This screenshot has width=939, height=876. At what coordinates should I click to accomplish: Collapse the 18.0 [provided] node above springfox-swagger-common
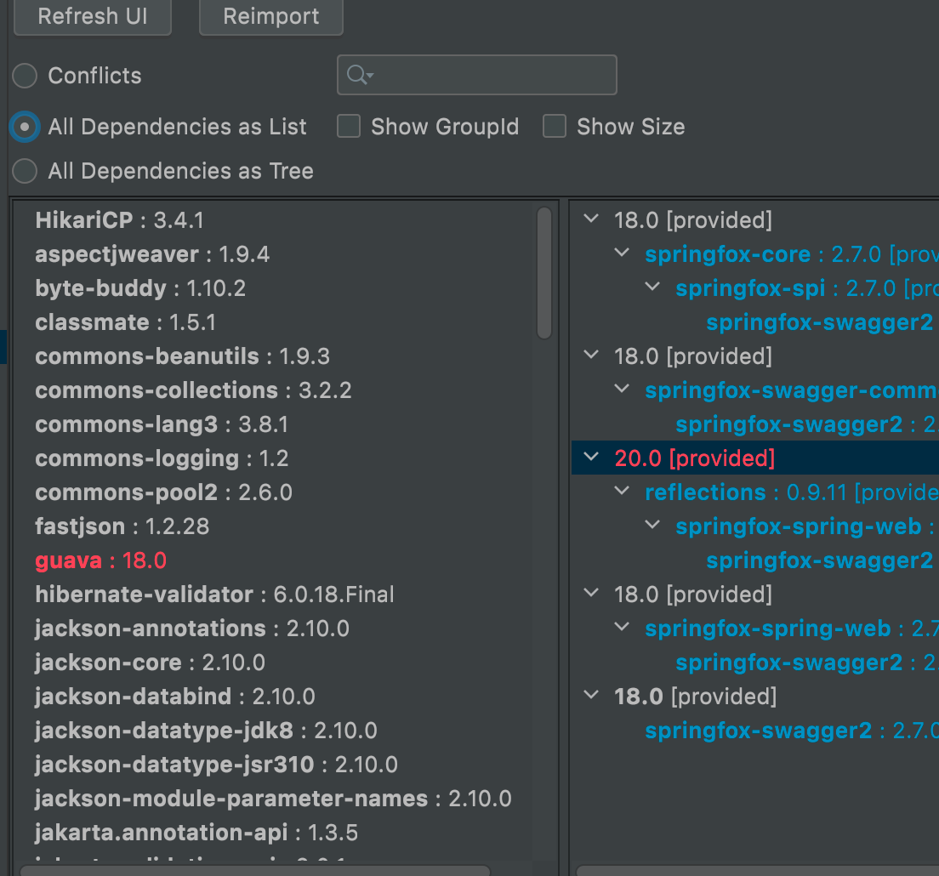tap(591, 355)
